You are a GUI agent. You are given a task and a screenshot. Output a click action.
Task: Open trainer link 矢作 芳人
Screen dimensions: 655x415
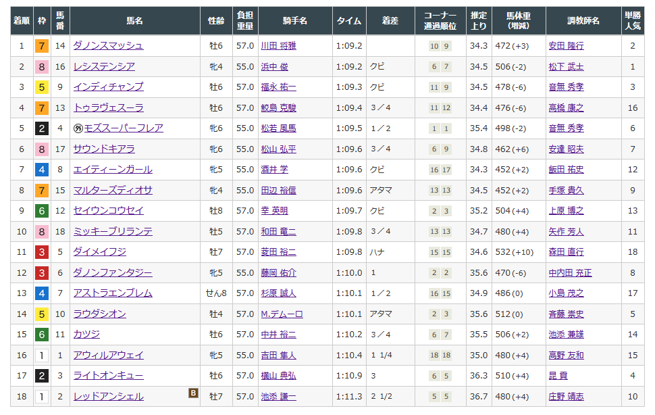coord(567,232)
